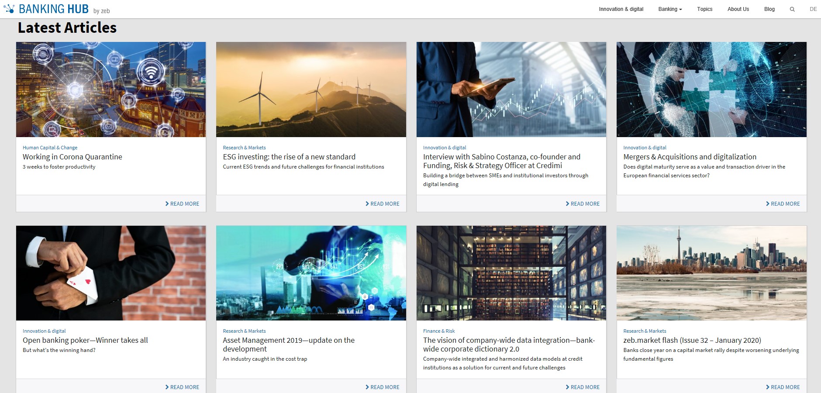The height and width of the screenshot is (393, 821).
Task: Click Read More under ESG investing article
Action: point(383,204)
